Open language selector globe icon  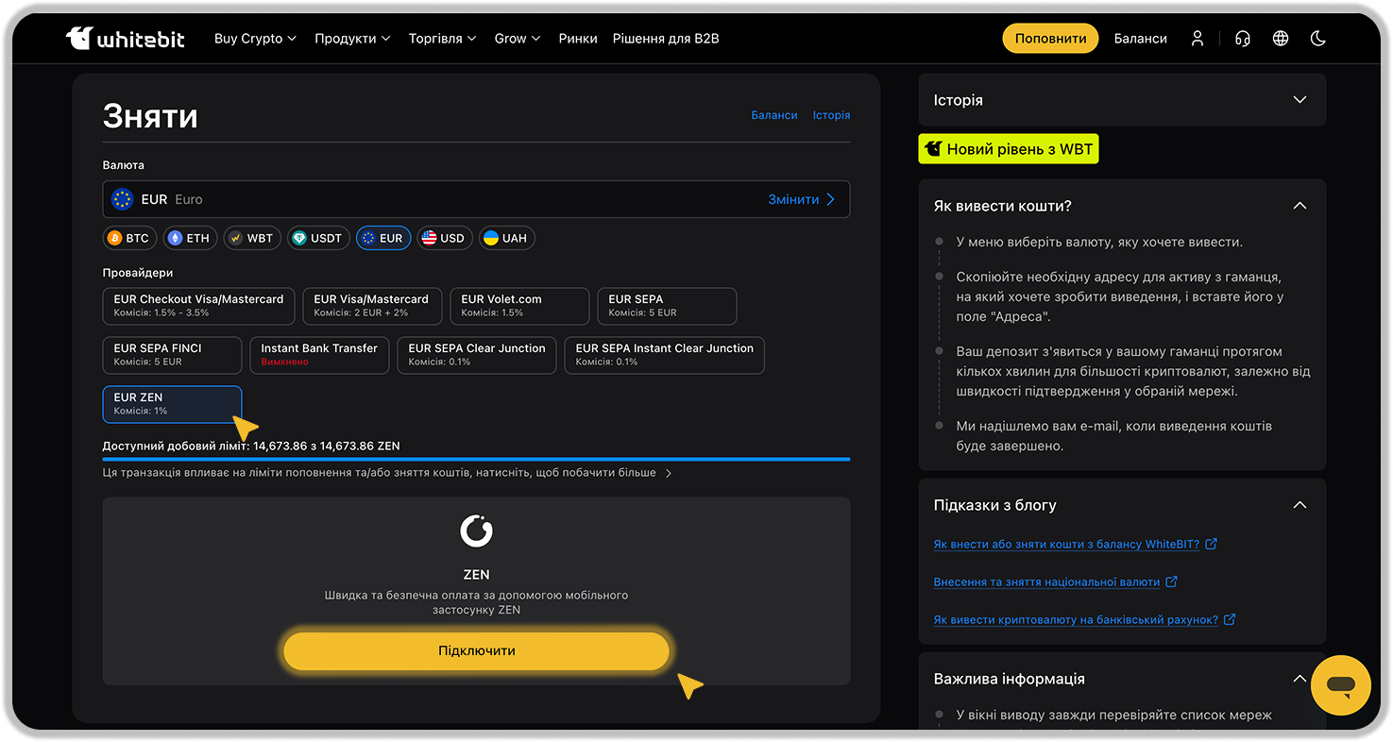[1281, 39]
